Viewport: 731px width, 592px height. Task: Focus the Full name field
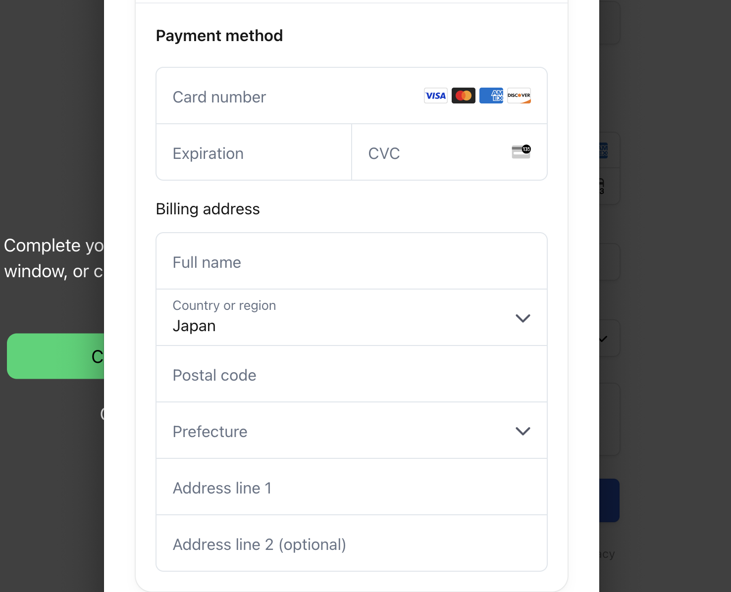click(351, 262)
